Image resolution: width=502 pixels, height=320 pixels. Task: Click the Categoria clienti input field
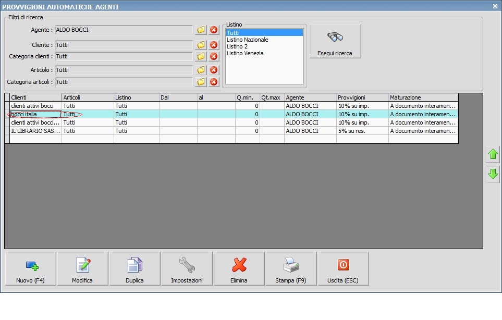pyautogui.click(x=124, y=56)
